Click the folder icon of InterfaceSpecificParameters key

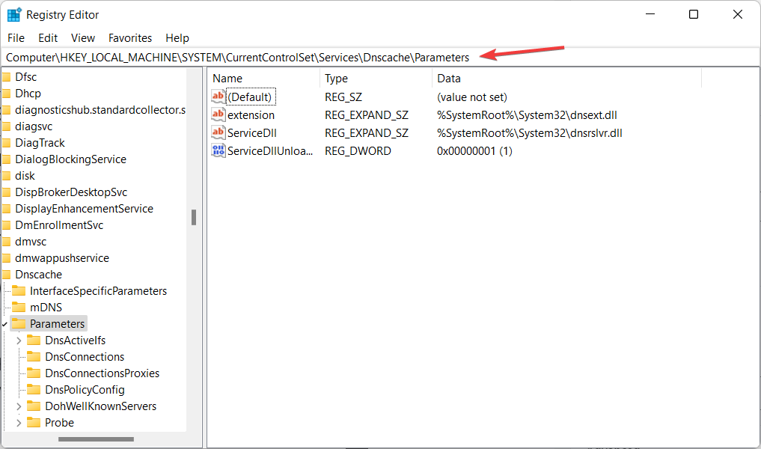click(x=19, y=290)
